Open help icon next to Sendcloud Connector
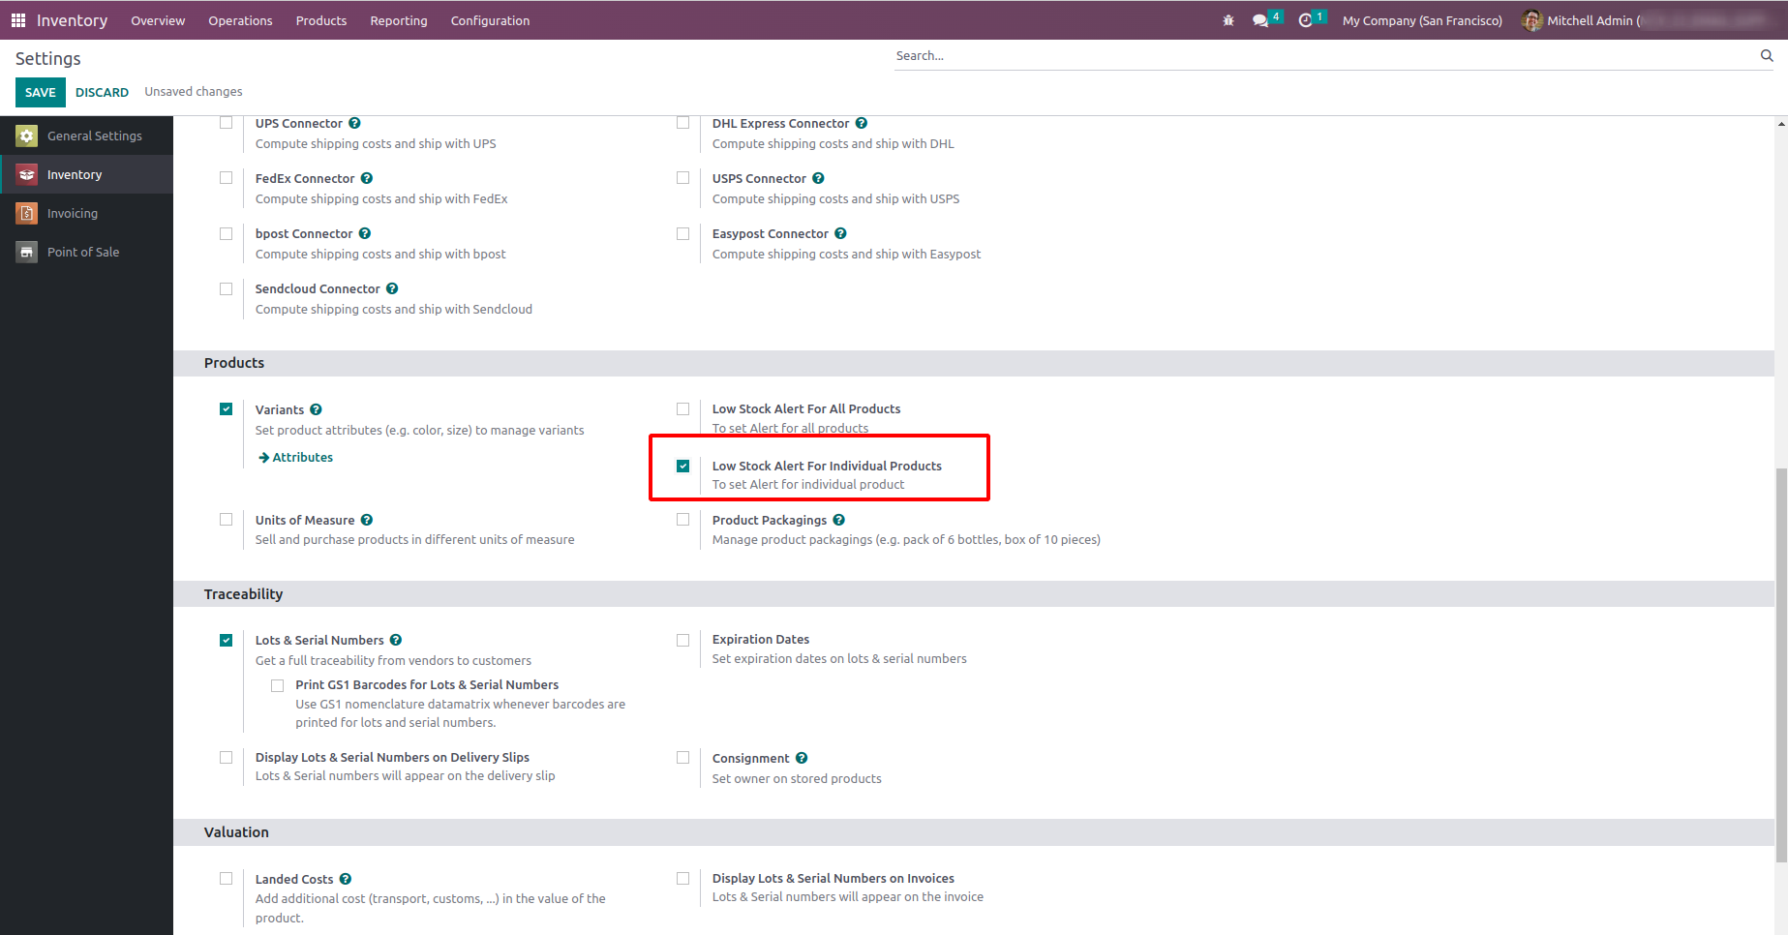Screen dimensions: 1788x935 (392, 289)
